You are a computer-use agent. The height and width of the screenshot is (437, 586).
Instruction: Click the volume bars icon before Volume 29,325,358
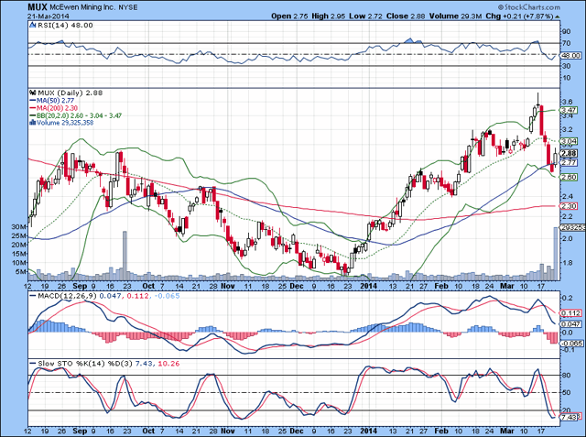click(33, 123)
